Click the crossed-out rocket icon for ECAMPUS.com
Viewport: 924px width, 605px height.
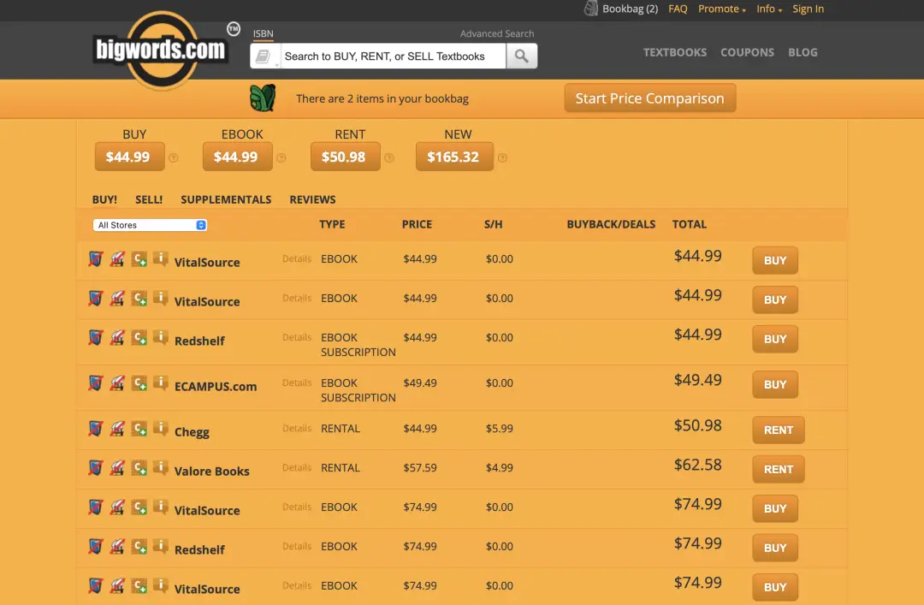(x=117, y=383)
